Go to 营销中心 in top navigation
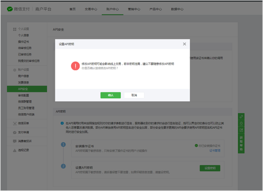263x191 pixels. (x=134, y=9)
